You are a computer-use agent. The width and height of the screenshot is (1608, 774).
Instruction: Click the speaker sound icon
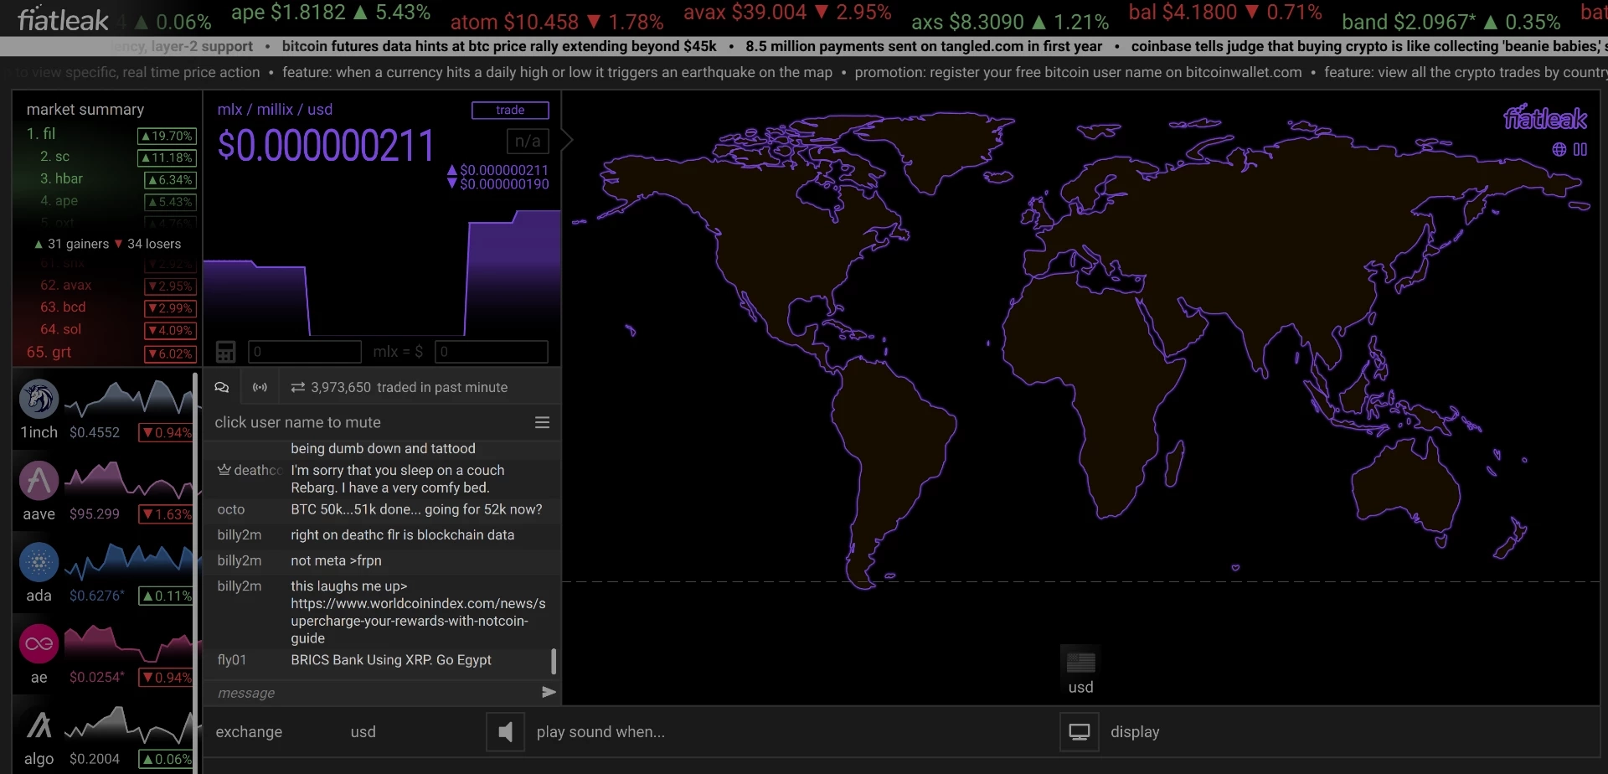(505, 732)
